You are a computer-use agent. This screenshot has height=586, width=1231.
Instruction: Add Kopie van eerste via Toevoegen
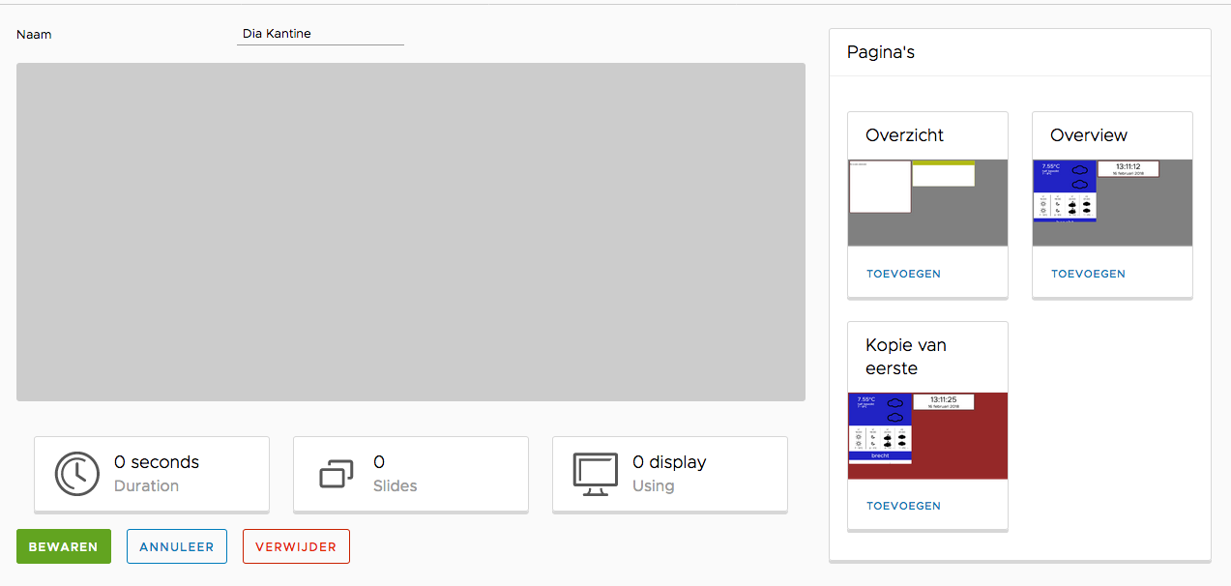(903, 506)
